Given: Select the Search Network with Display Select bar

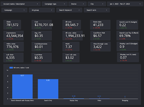Looking at the screenshot, I should pyautogui.click(x=22, y=87).
